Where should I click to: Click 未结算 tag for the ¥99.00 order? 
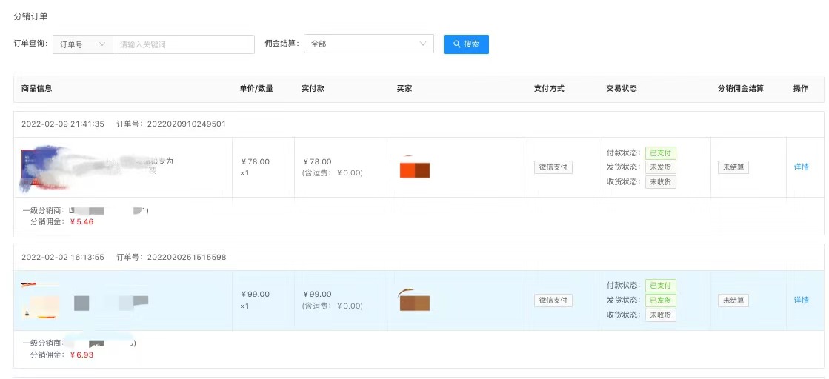tap(733, 301)
